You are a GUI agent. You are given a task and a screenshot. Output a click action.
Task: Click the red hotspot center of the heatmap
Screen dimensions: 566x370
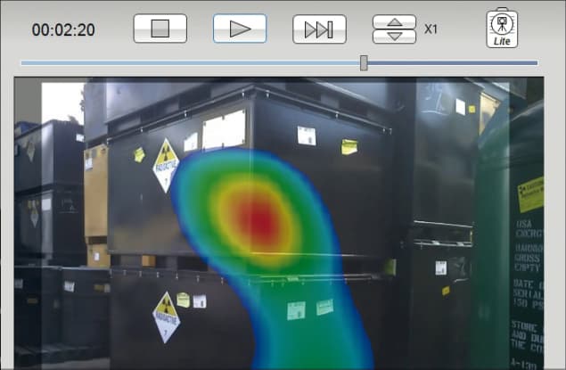point(260,219)
